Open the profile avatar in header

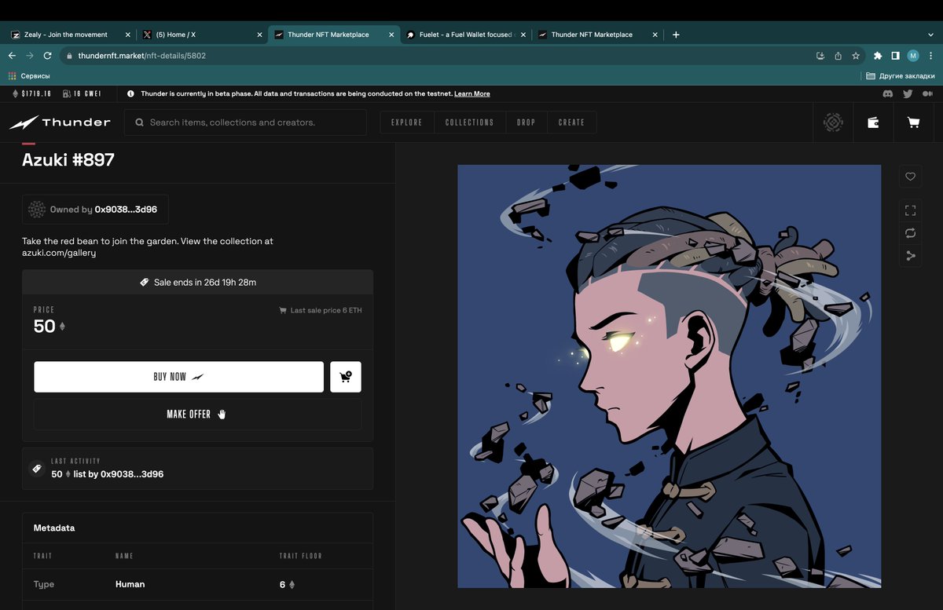[833, 122]
